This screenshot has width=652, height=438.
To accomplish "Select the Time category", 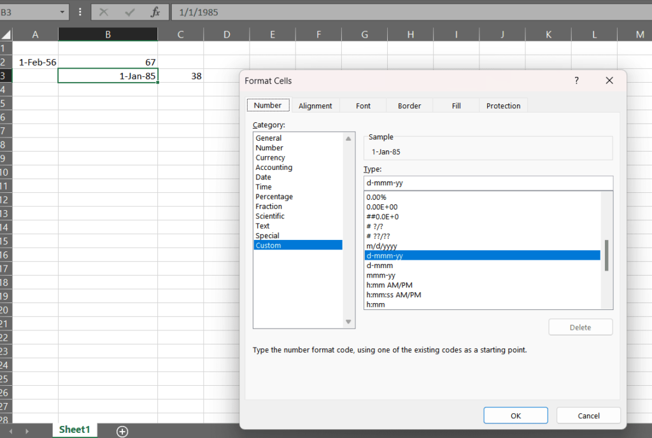I will pyautogui.click(x=298, y=187).
